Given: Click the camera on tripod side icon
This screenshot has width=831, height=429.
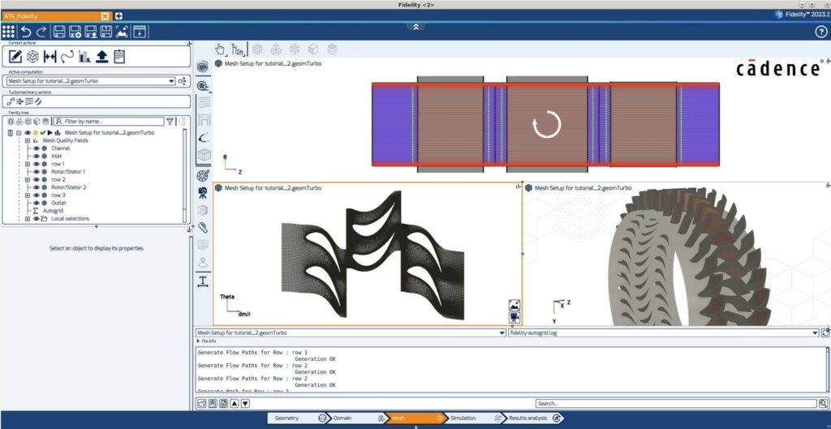Looking at the screenshot, I should (202, 193).
